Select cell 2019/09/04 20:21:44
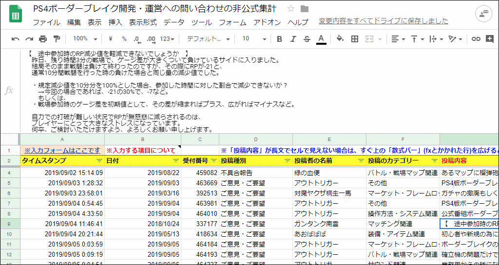Image resolution: width=499 pixels, height=265 pixels. [x=62, y=234]
